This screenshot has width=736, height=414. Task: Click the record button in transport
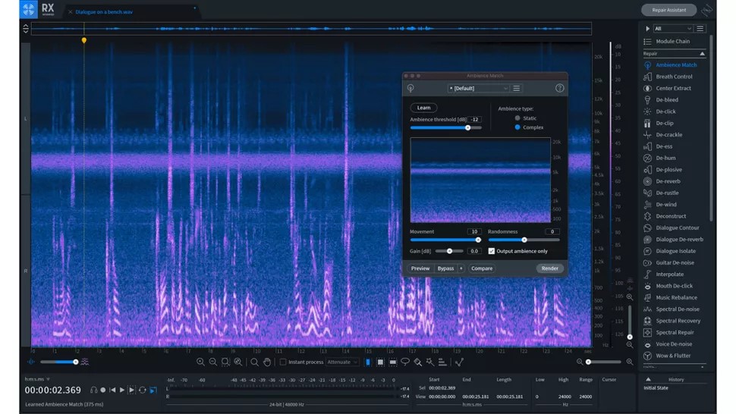tap(103, 390)
